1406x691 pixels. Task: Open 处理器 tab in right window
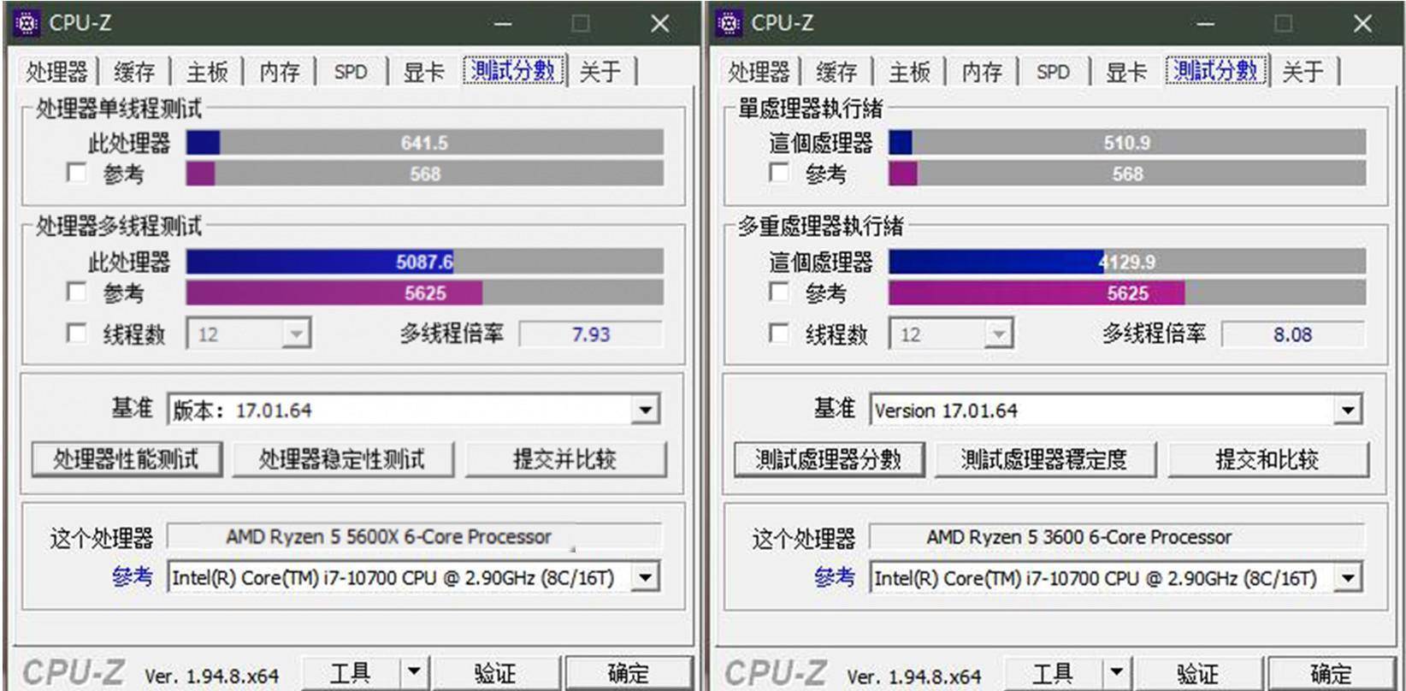pyautogui.click(x=759, y=72)
